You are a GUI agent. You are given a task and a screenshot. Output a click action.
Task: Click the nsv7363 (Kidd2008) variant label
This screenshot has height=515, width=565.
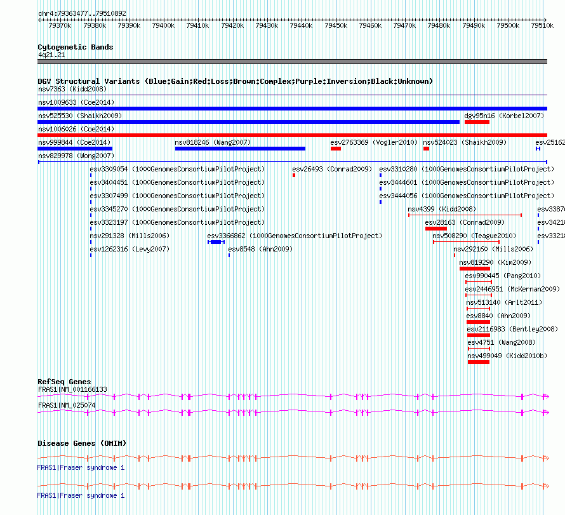pos(72,89)
